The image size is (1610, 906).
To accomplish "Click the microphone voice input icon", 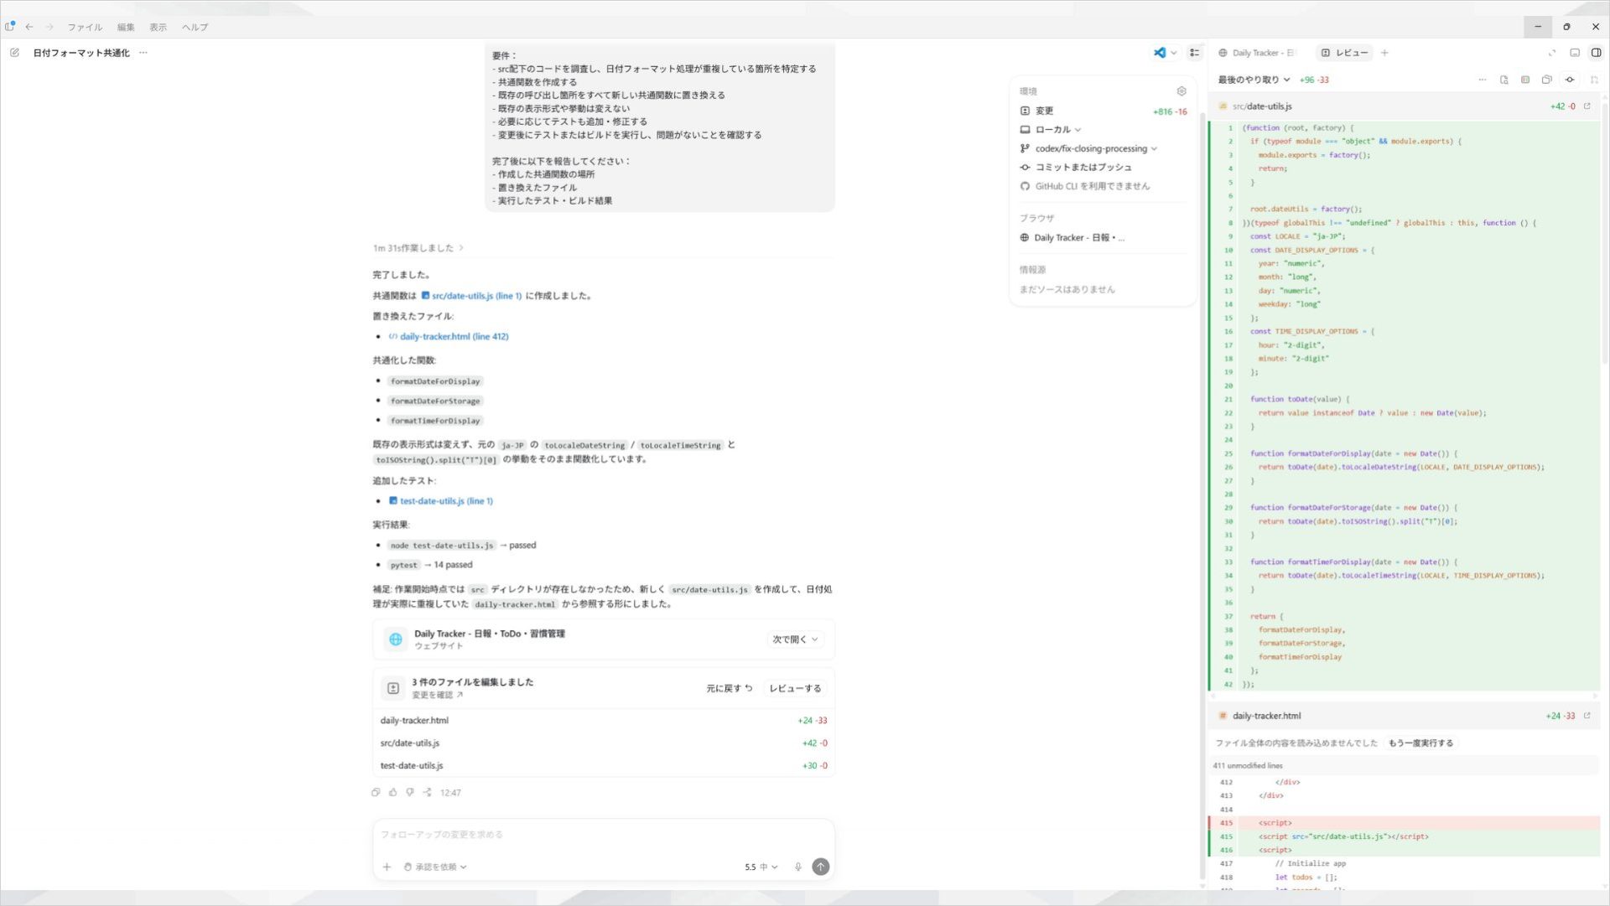I will (x=798, y=867).
